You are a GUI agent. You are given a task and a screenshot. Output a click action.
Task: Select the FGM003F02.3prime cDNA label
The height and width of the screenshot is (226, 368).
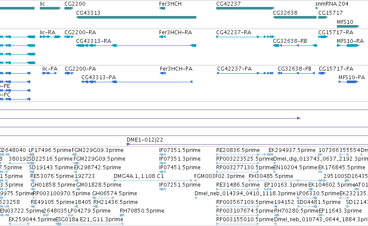click(x=219, y=176)
